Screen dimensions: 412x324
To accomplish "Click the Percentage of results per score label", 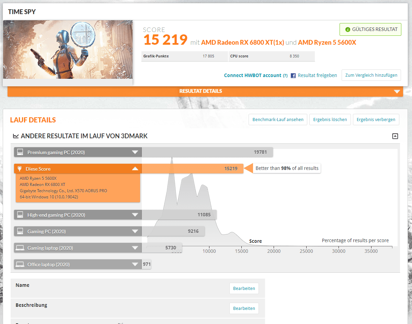I will pos(355,240).
